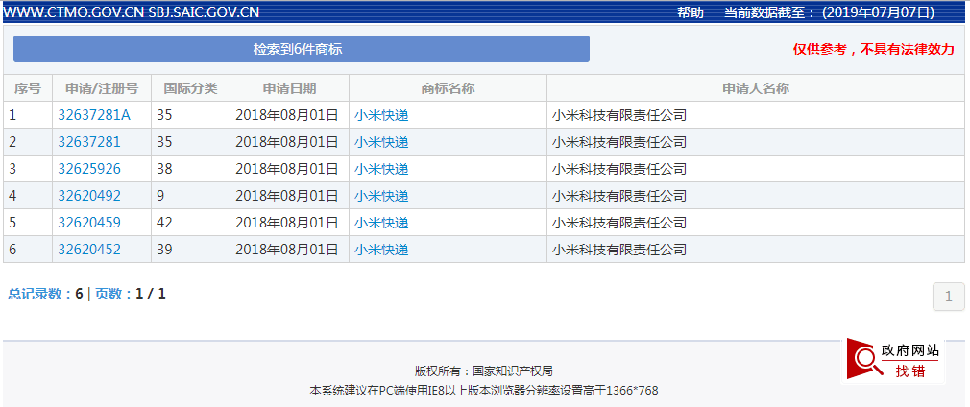Screen dimensions: 970x407
Task: Select international class 39 cell
Action: (x=190, y=250)
